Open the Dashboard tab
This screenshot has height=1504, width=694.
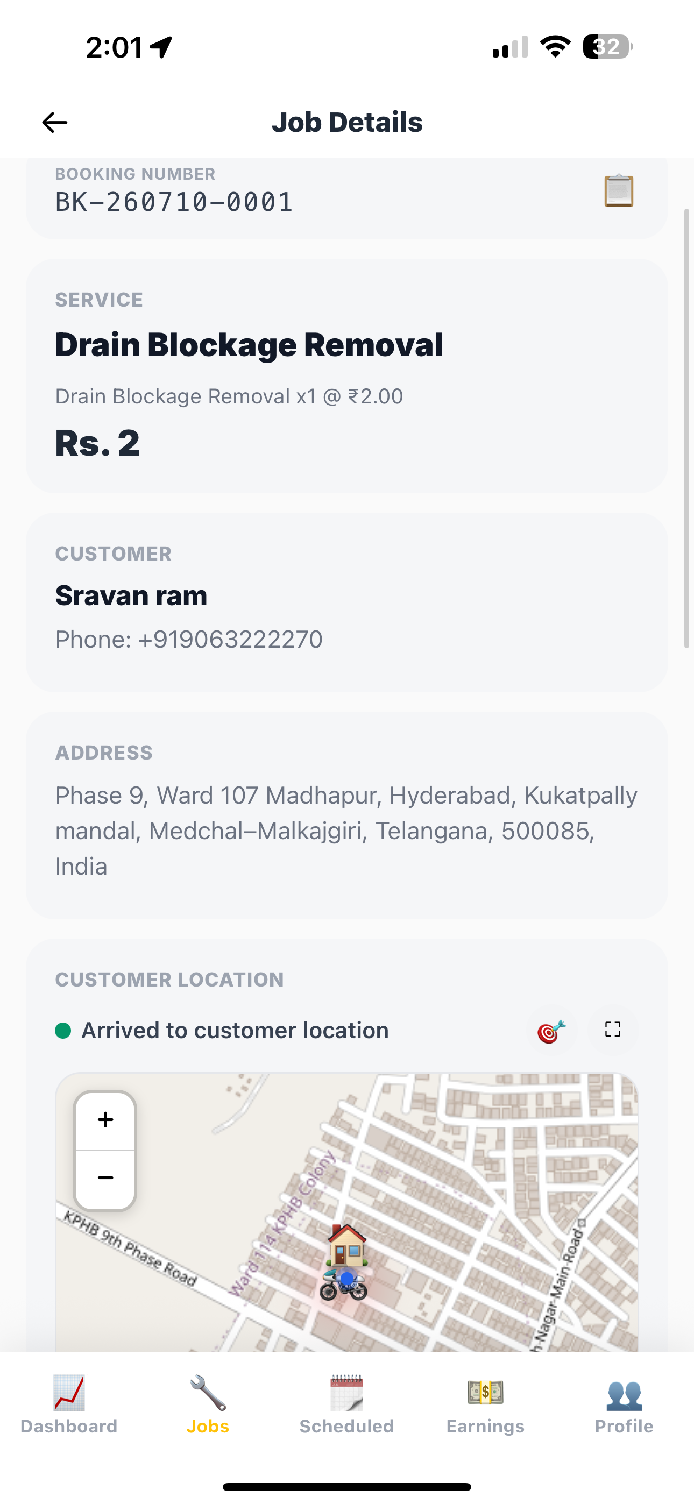(69, 1404)
